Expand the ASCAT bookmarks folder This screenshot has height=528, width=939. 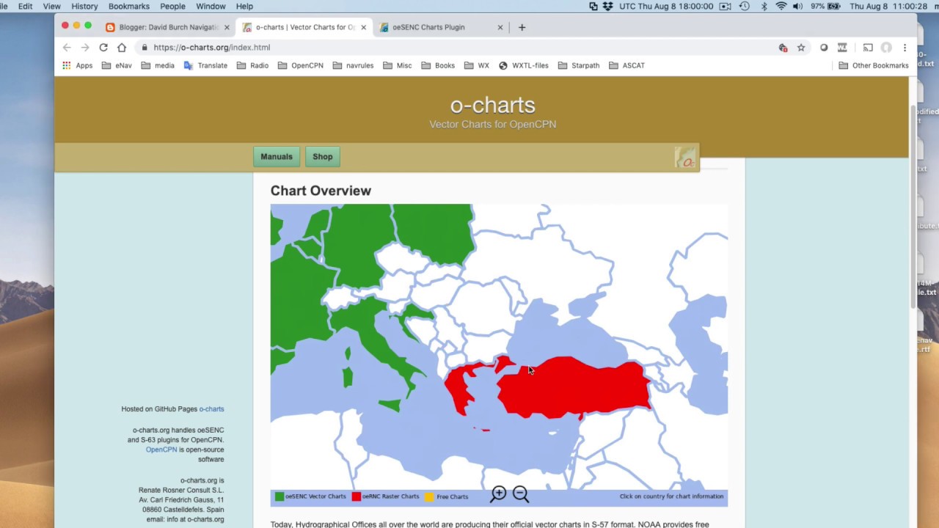click(x=626, y=65)
